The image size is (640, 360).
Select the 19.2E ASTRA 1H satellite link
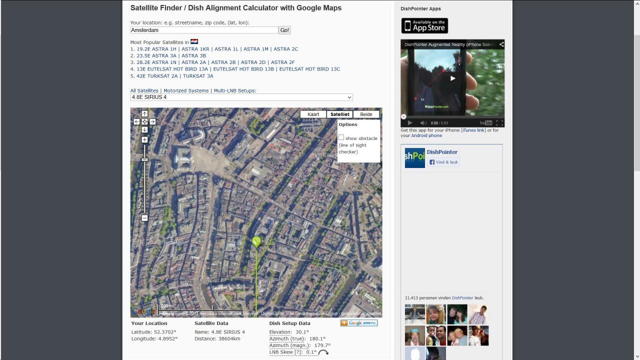point(156,49)
